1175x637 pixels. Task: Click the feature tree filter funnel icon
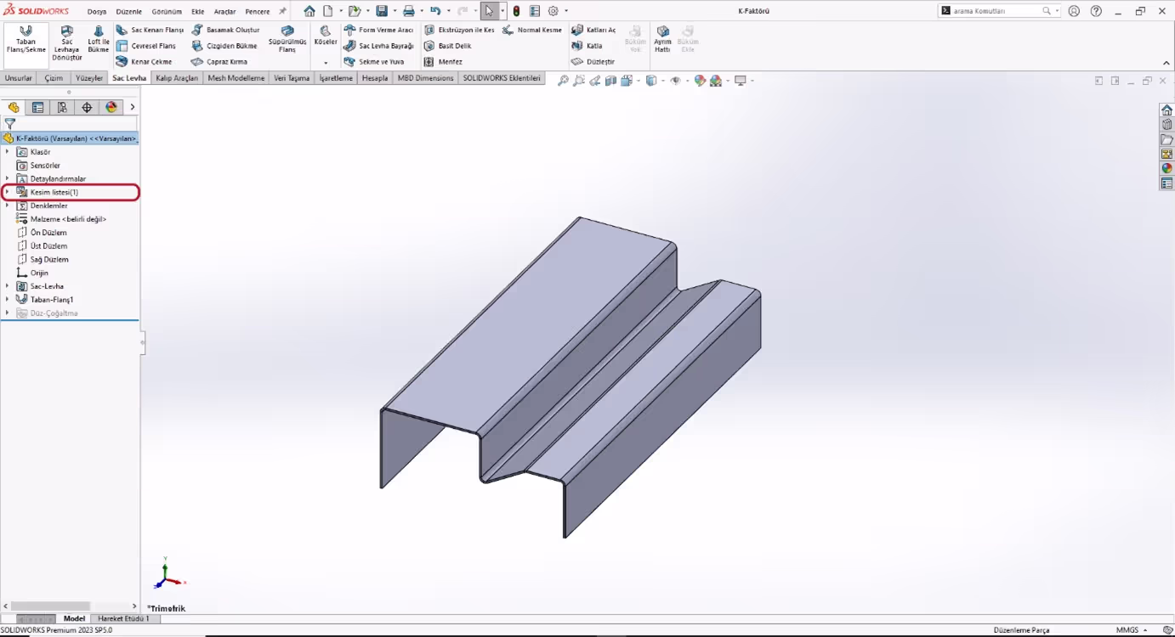pos(10,123)
